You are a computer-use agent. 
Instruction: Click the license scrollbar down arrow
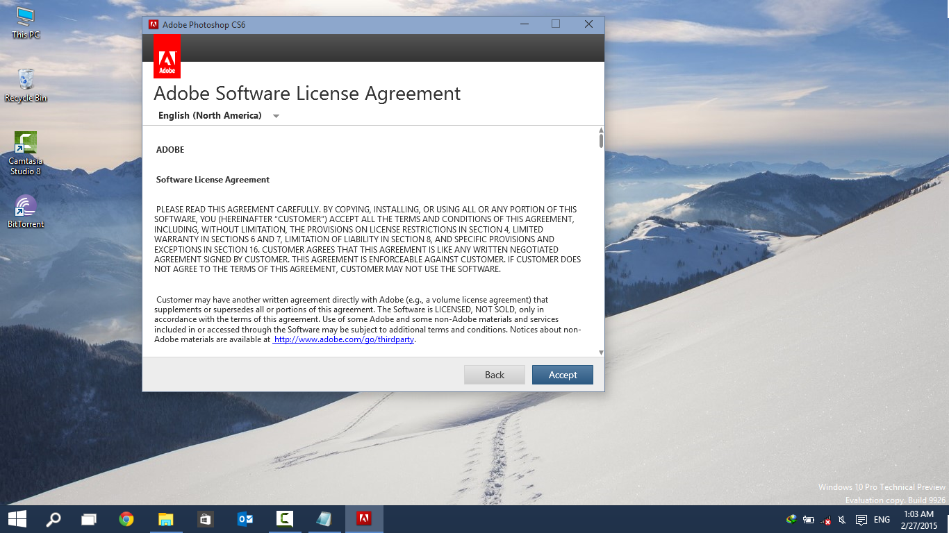(x=601, y=353)
